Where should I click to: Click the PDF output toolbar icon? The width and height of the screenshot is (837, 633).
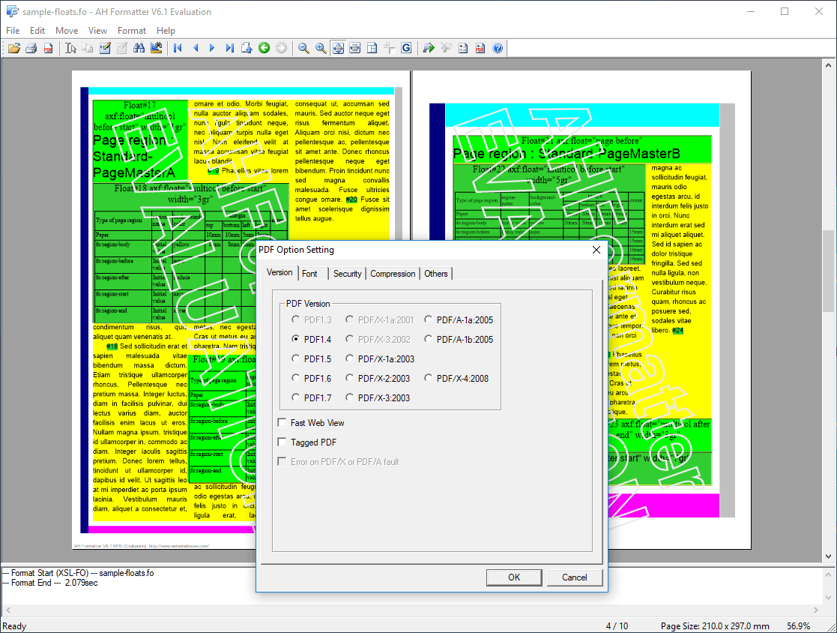pyautogui.click(x=48, y=48)
